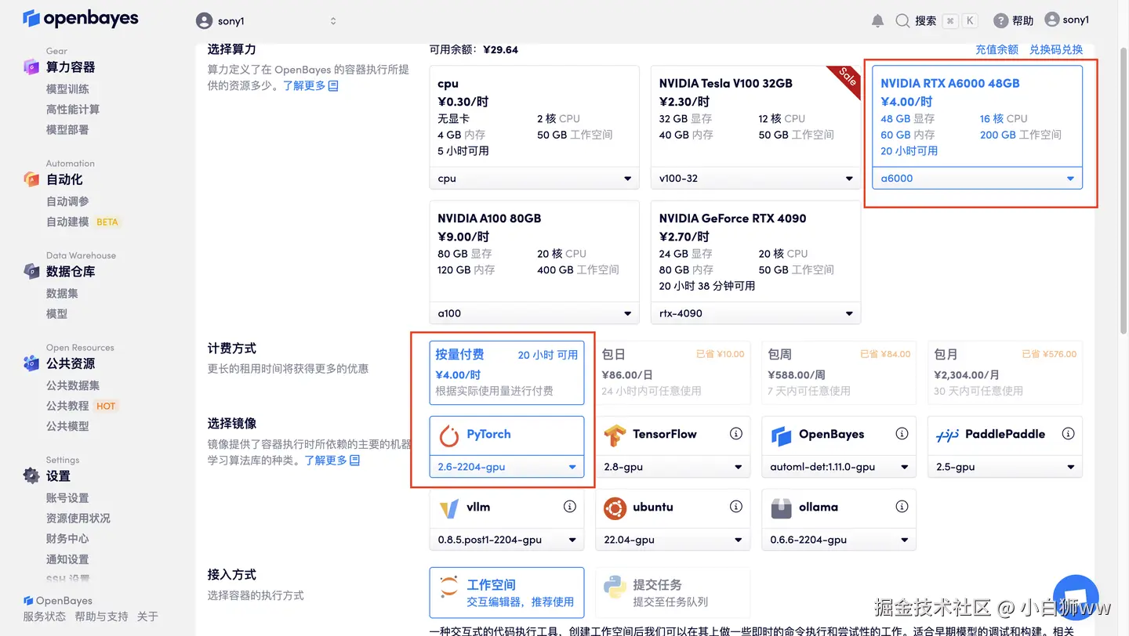Show info for OpenBayes image

(902, 434)
